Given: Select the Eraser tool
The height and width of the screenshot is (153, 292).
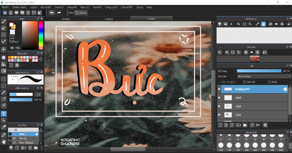Looking at the screenshot, I should click(3, 28).
